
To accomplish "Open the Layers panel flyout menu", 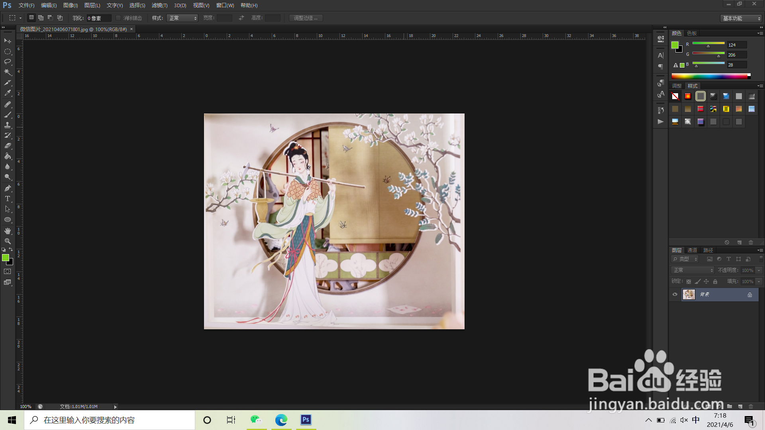I will 760,250.
